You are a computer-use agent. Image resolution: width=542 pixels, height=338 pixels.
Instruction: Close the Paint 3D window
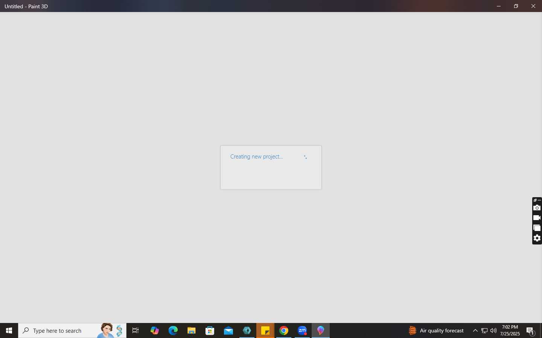[533, 6]
